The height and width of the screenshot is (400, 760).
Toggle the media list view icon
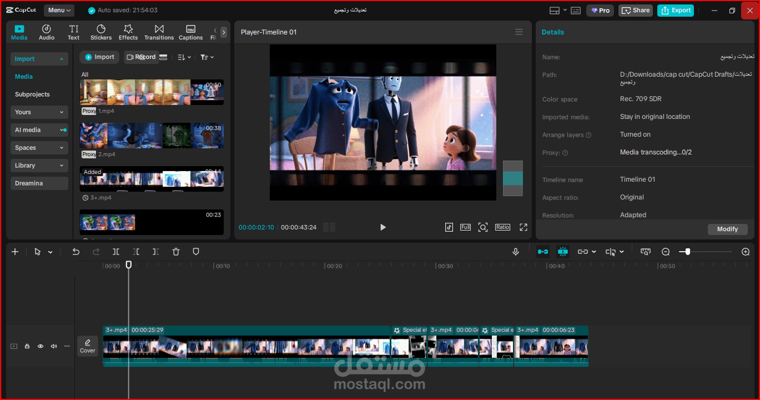coord(163,57)
